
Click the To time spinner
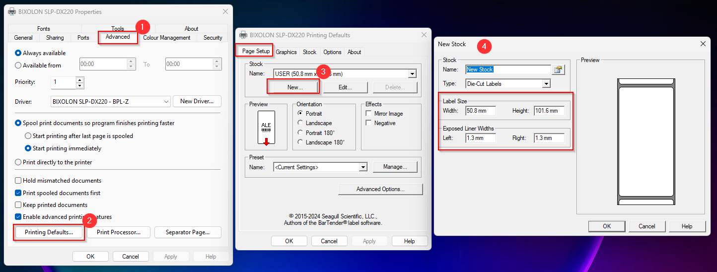(x=217, y=64)
